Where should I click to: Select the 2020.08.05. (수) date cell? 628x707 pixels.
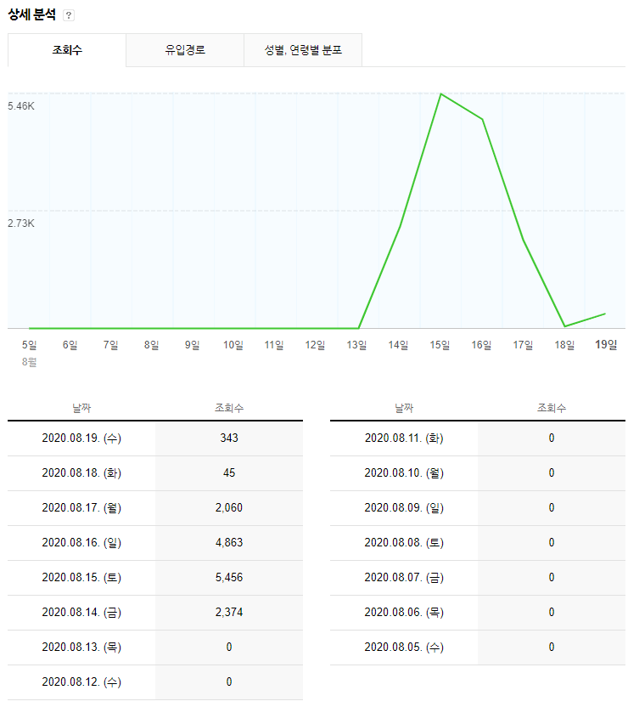[x=404, y=648]
